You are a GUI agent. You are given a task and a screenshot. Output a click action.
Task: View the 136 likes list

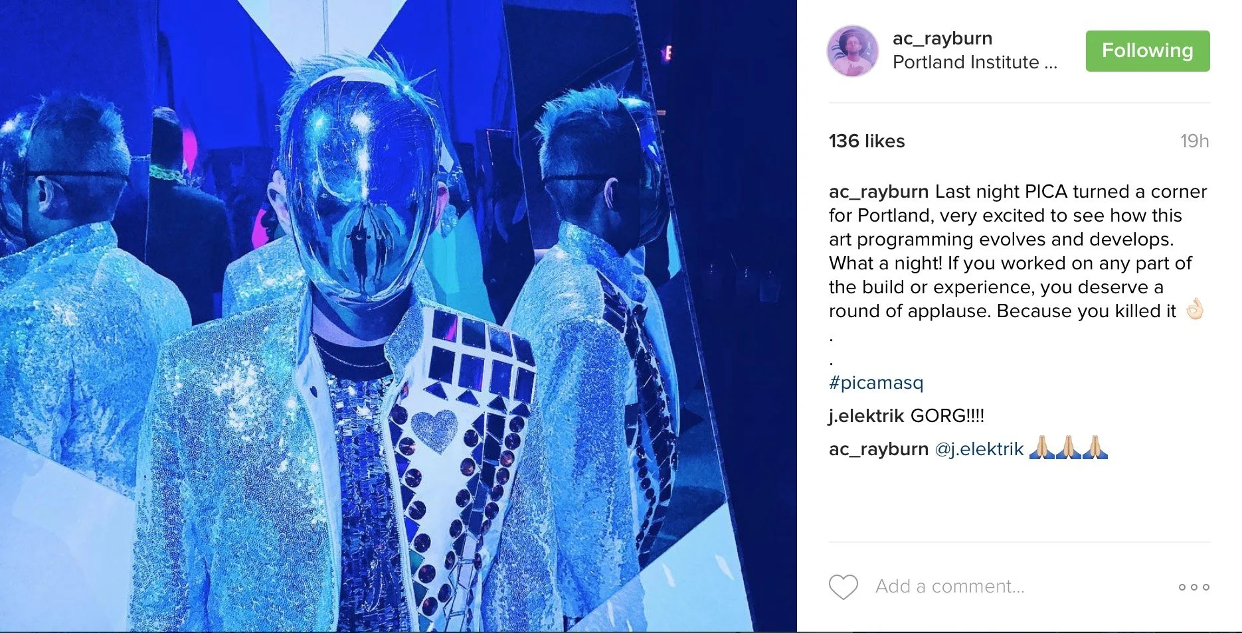(x=867, y=141)
